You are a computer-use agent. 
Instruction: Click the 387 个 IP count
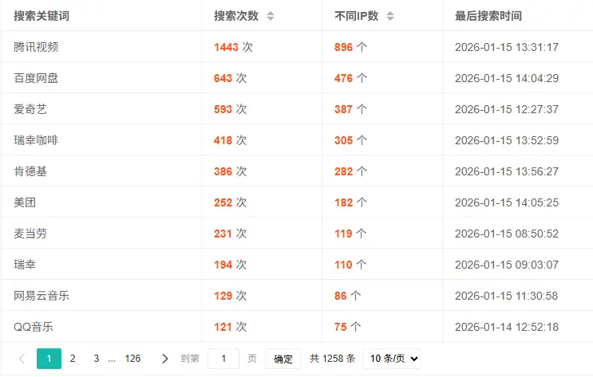click(350, 109)
